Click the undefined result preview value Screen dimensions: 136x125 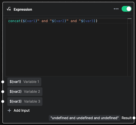click(x=84, y=118)
